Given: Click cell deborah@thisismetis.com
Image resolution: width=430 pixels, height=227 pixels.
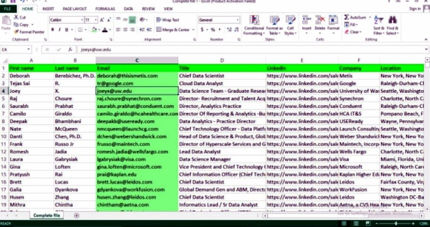Looking at the screenshot, I should (137, 76).
